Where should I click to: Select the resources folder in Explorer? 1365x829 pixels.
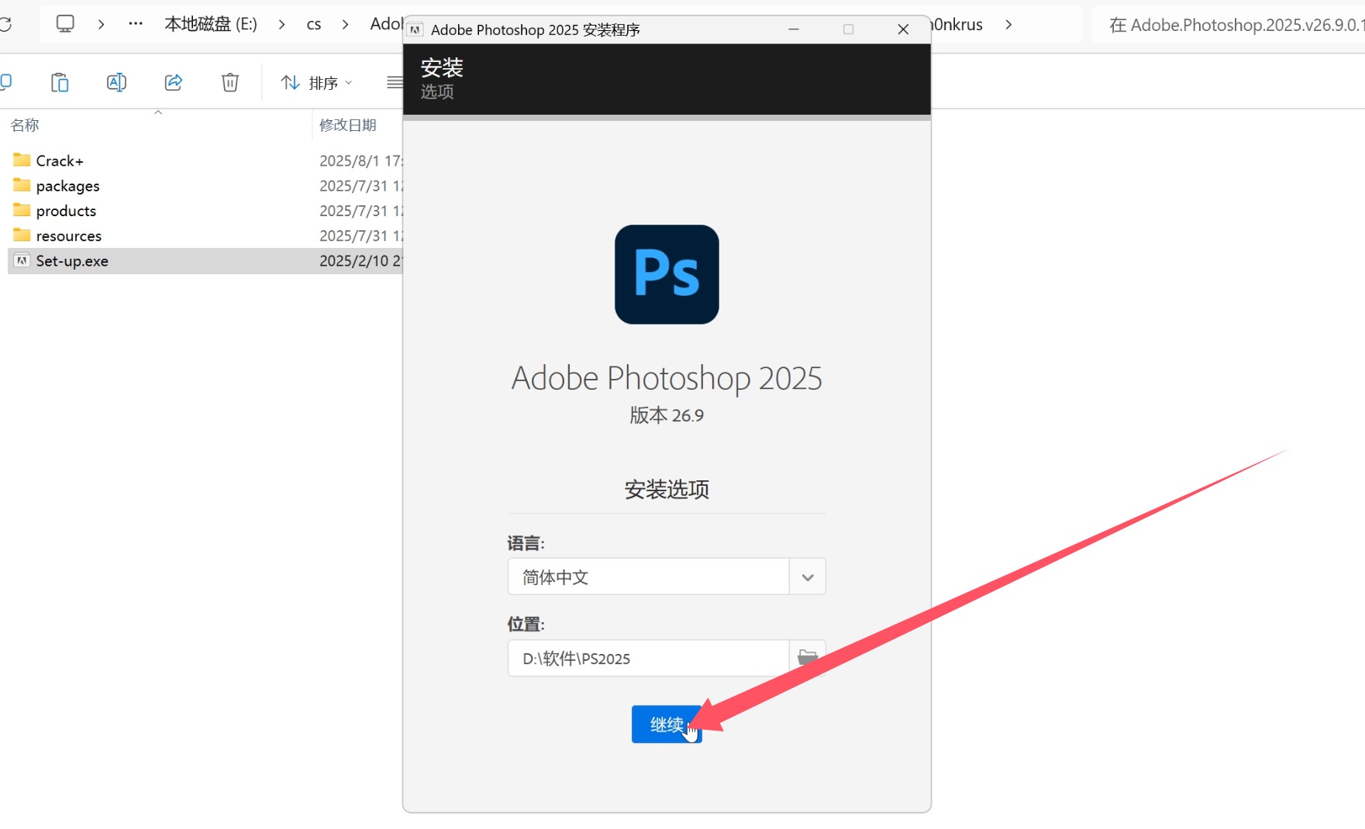point(68,236)
